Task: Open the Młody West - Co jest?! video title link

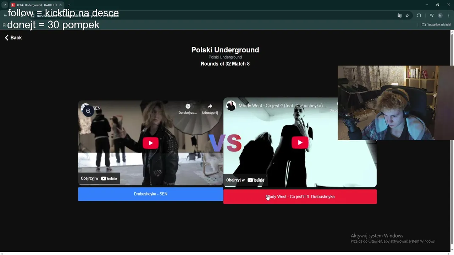Action: coord(283,106)
